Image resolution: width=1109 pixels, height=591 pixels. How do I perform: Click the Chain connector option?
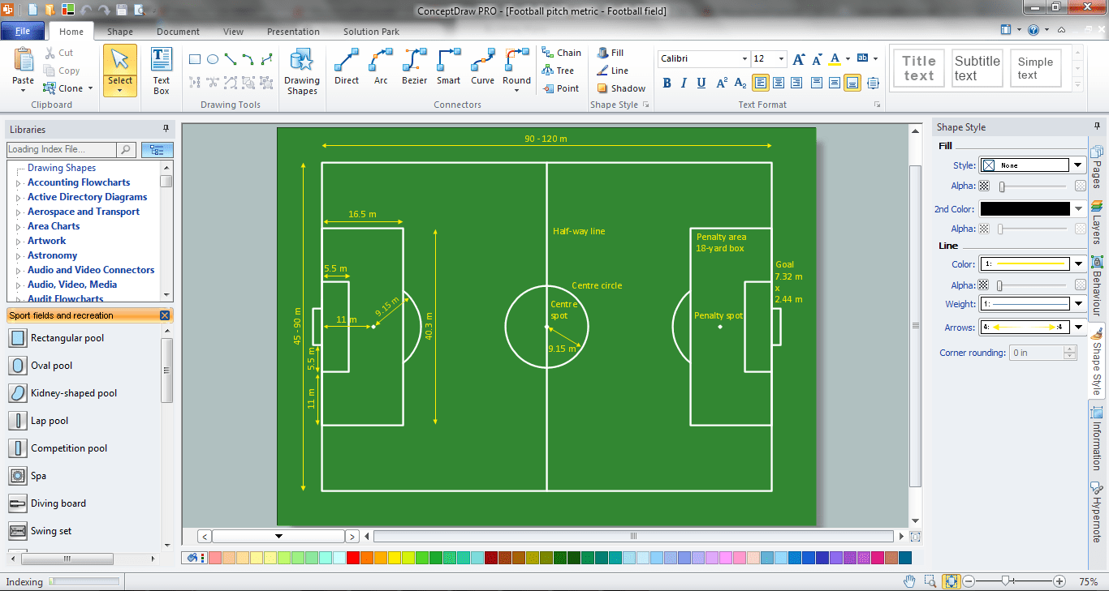[562, 52]
